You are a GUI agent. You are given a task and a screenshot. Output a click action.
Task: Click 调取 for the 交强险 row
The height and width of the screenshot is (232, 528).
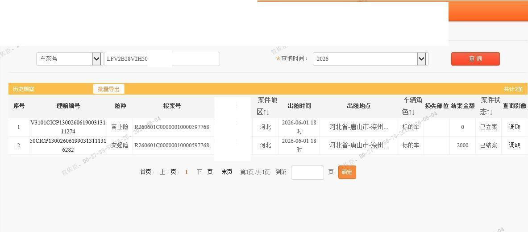pos(515,145)
